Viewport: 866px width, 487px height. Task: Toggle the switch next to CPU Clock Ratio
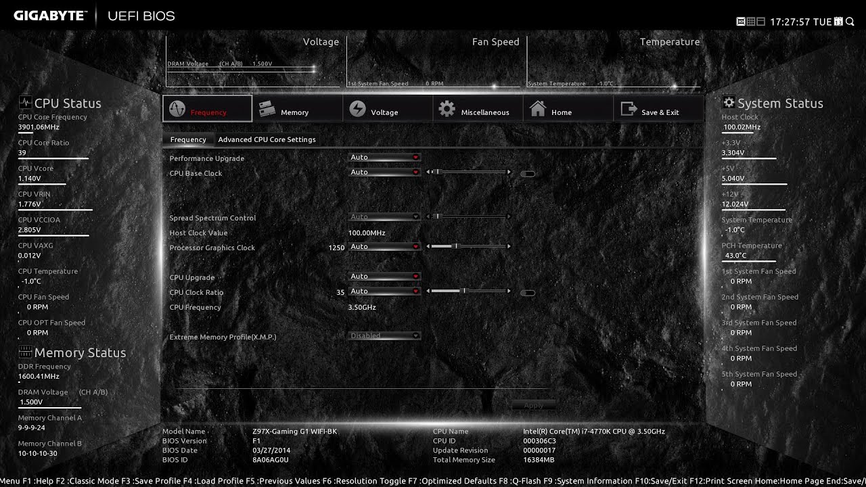coord(528,292)
